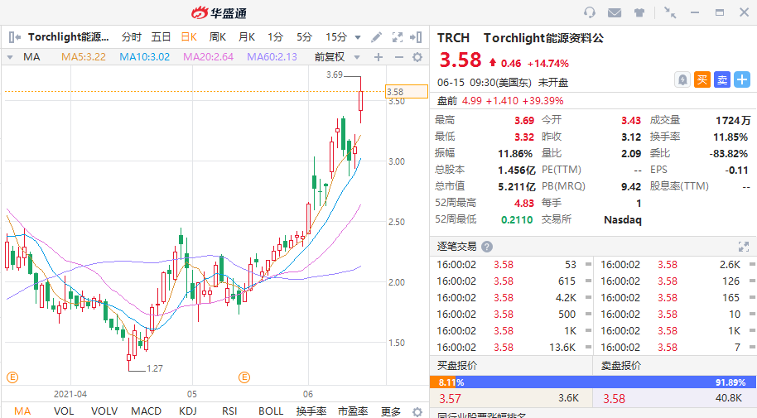Open help question mark for 逐笔交易
The height and width of the screenshot is (418, 757).
click(487, 247)
